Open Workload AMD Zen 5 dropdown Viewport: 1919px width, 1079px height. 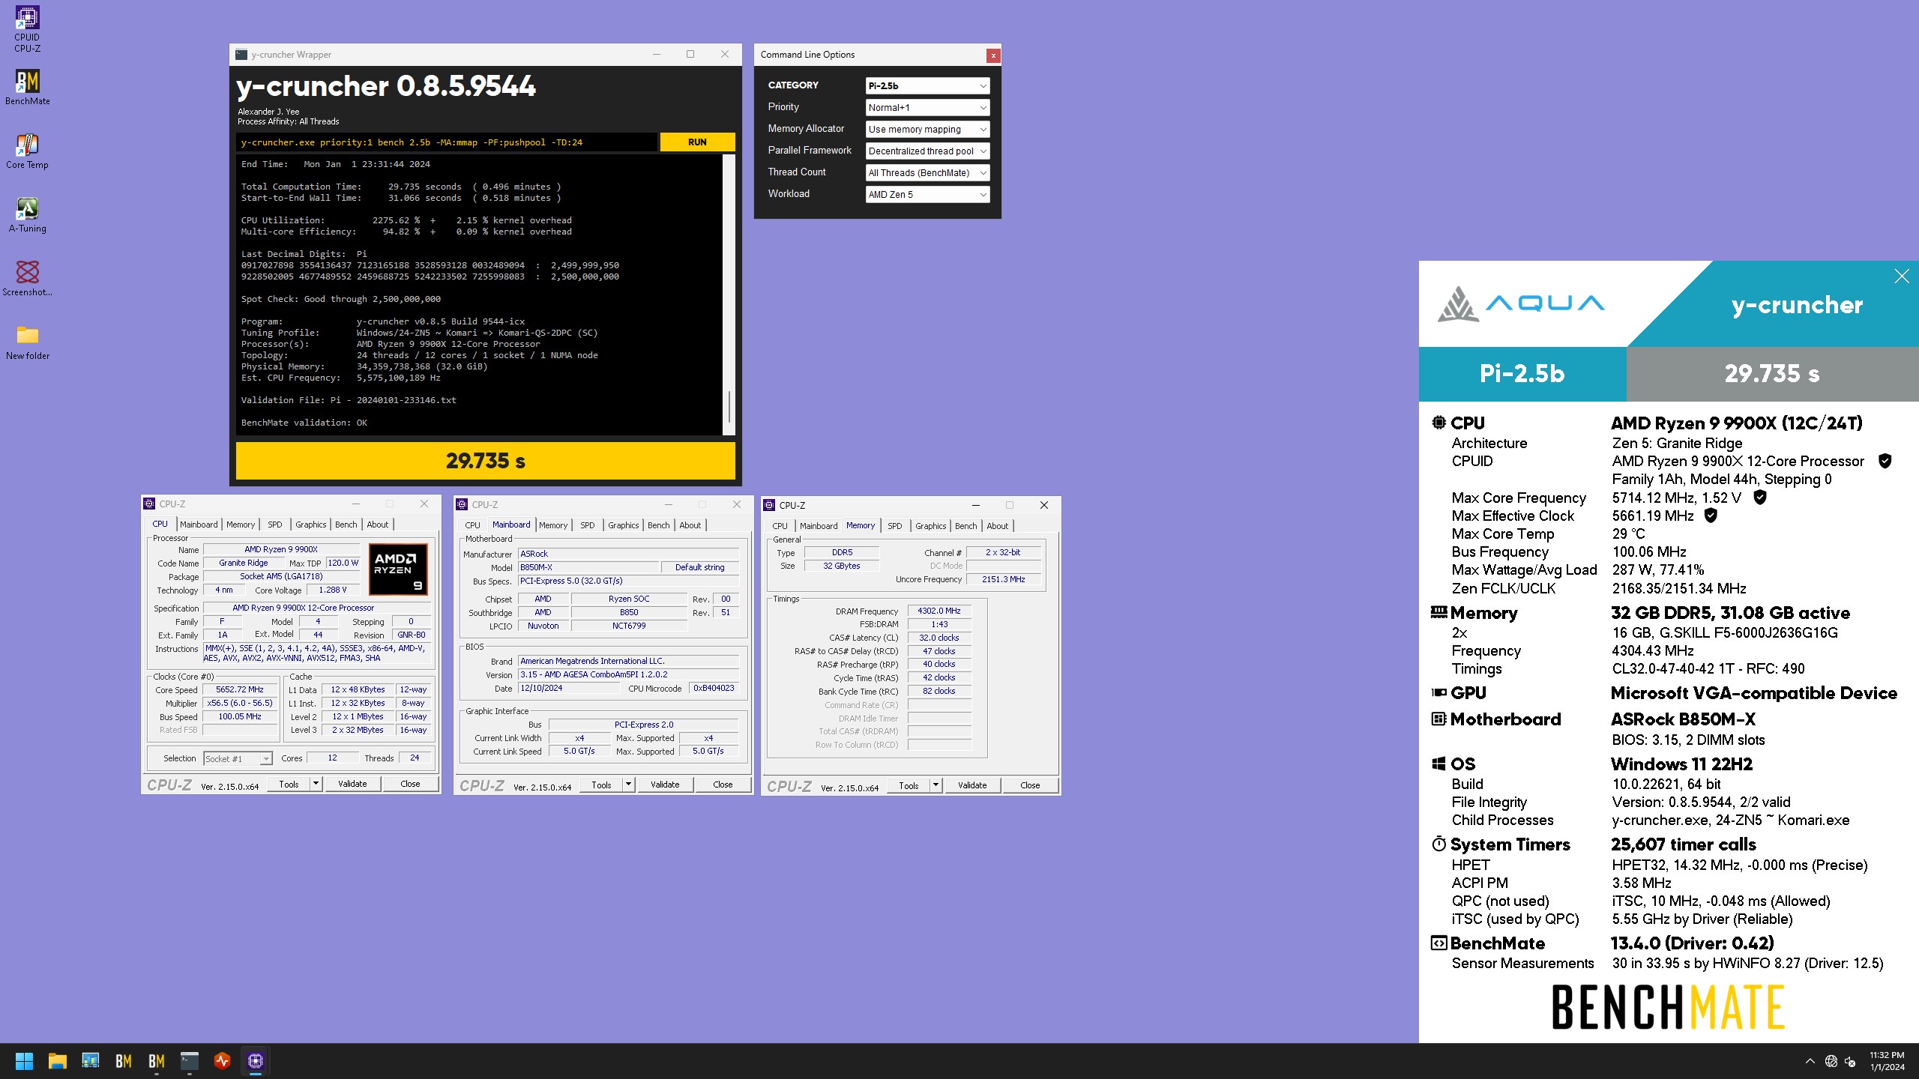pos(927,195)
